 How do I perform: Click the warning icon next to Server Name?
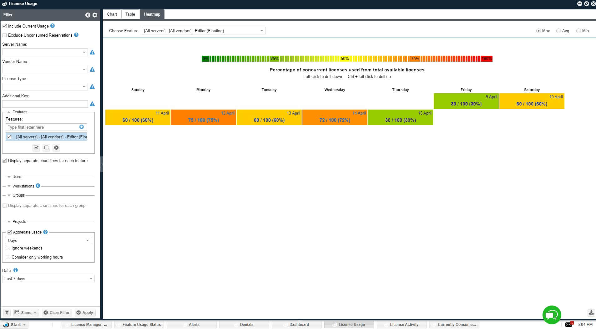(x=92, y=52)
